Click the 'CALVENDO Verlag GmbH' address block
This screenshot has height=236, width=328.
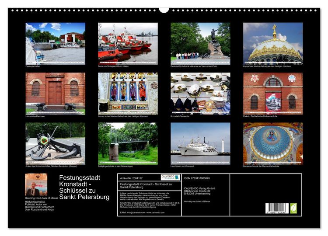[x=199, y=191]
